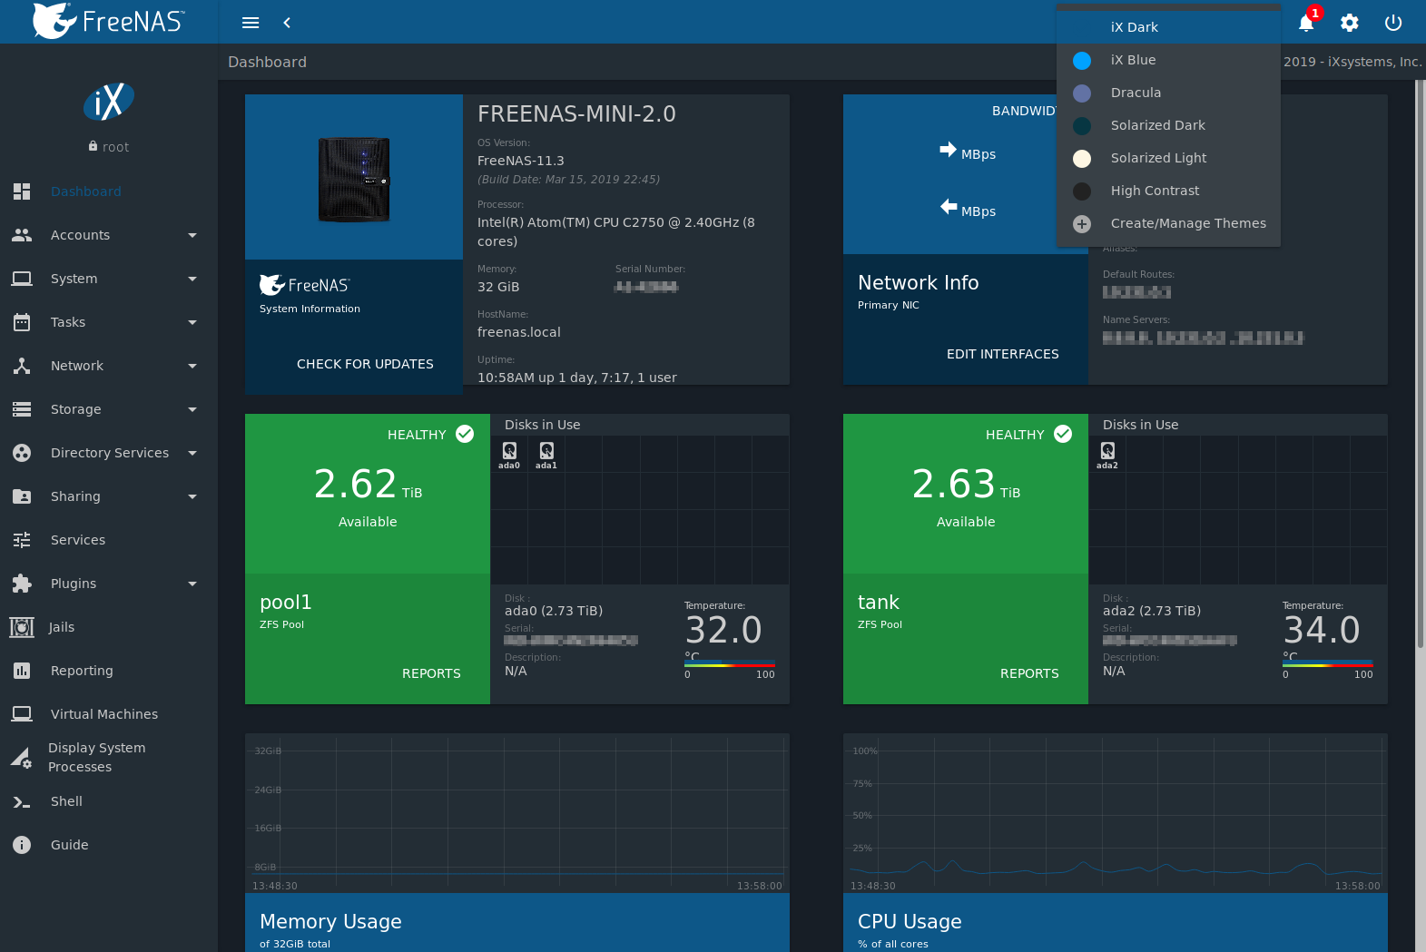The height and width of the screenshot is (952, 1426).
Task: Open the settings gear in the top bar
Action: [1350, 23]
